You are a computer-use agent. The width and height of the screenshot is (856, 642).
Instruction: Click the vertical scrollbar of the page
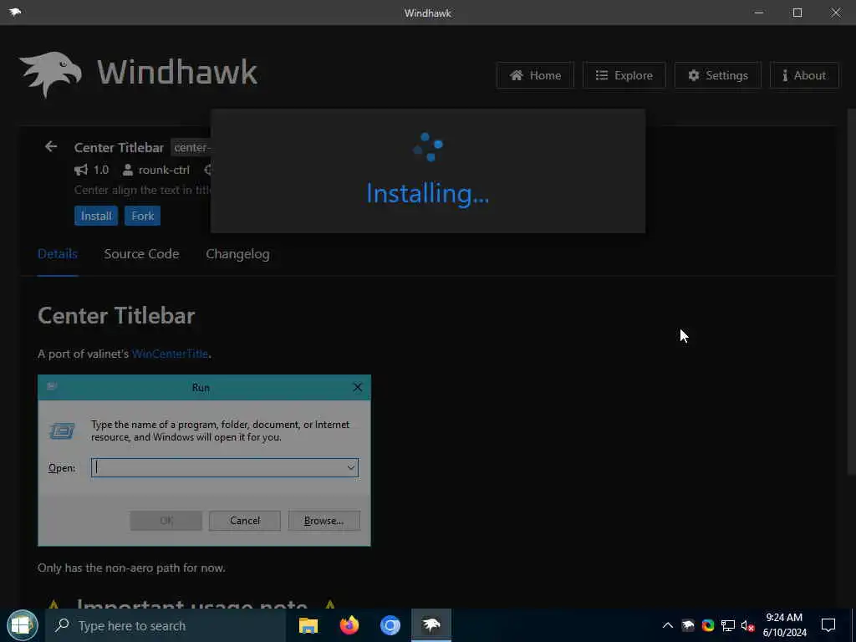[851, 292]
